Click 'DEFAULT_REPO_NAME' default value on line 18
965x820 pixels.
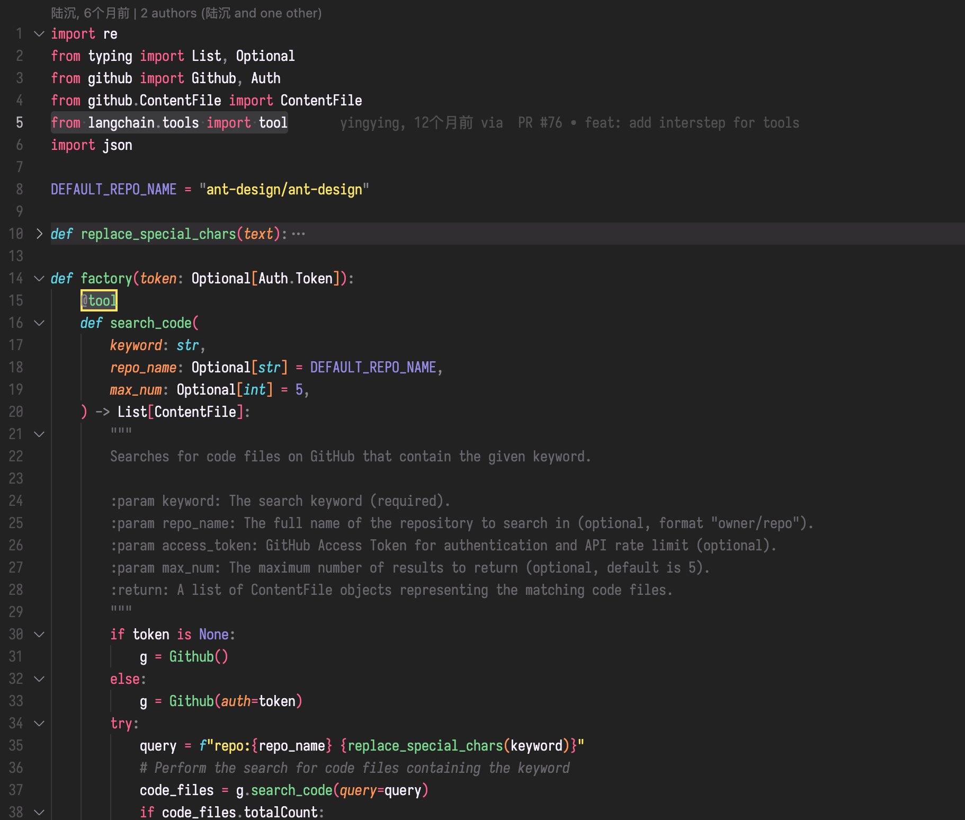(373, 368)
